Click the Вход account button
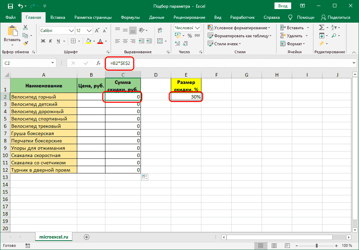Viewport: 359px width, 250px height. (x=282, y=6)
